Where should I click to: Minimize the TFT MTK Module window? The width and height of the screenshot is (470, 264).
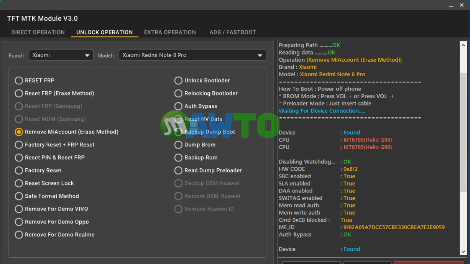[x=451, y=5]
